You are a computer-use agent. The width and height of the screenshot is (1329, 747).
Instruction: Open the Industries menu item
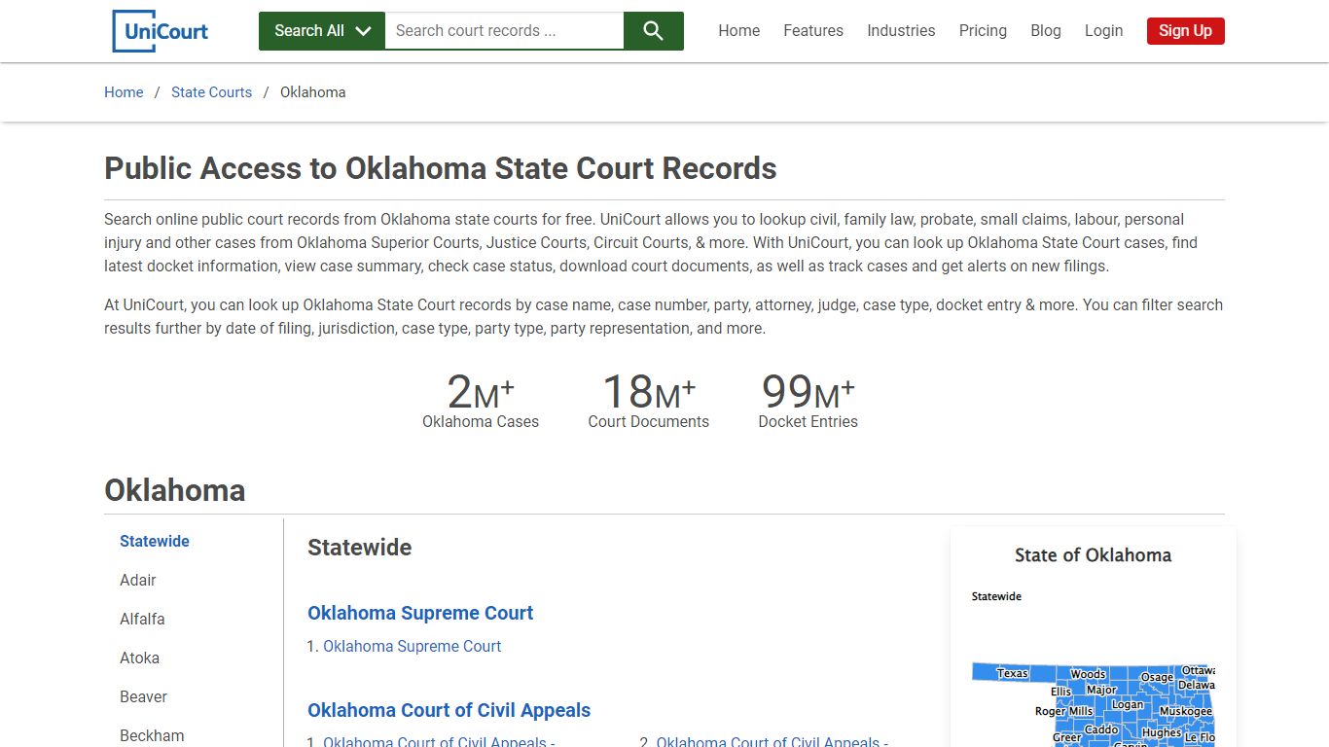[x=901, y=31]
